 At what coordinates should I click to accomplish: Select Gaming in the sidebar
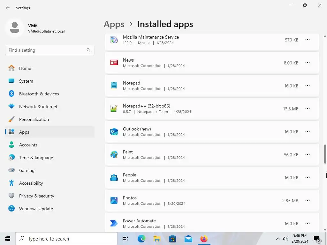coord(50,170)
